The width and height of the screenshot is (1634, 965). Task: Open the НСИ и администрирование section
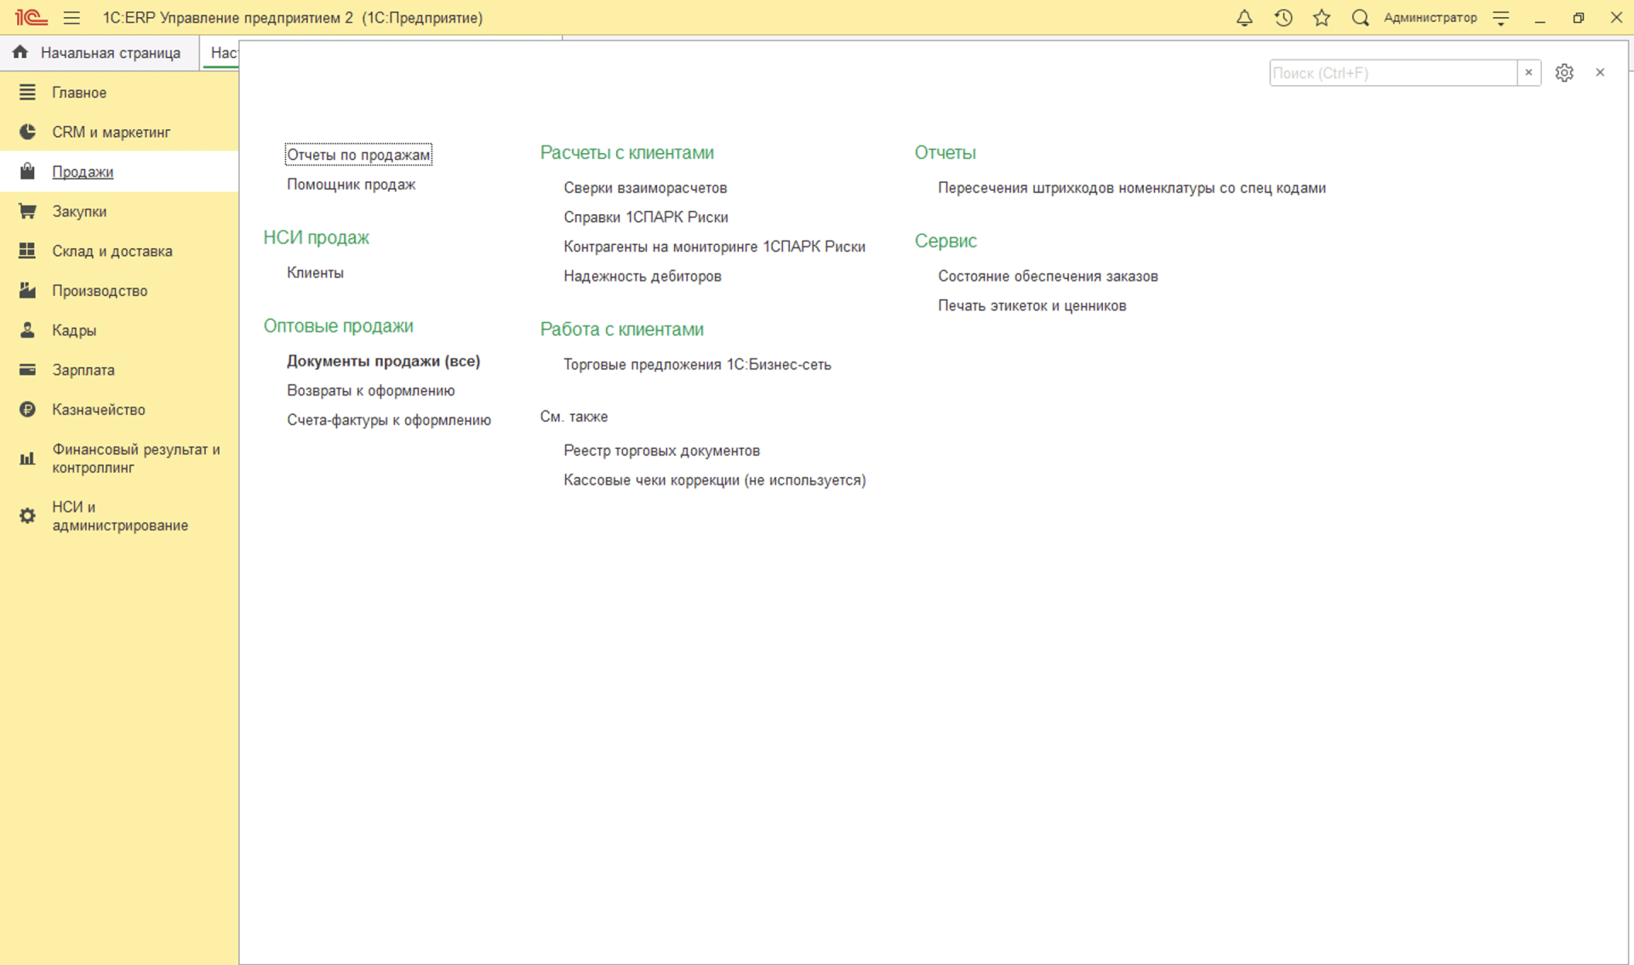(x=119, y=516)
